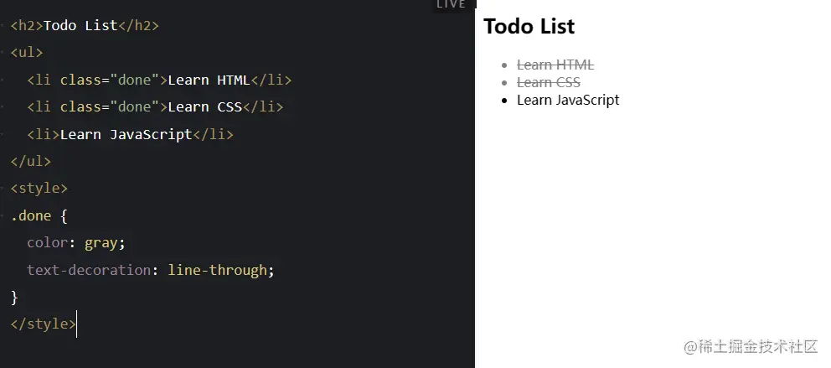Screen dimensions: 831x368
Task: Click the closing </style> tag
Action: coord(43,324)
